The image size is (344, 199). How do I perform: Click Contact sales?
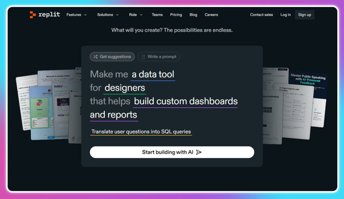(x=261, y=15)
